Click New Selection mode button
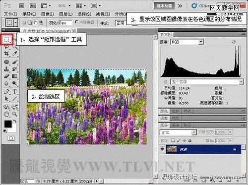 24,22
